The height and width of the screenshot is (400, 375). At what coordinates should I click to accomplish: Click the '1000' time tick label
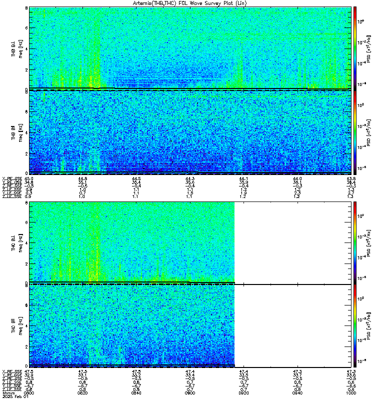click(351, 393)
